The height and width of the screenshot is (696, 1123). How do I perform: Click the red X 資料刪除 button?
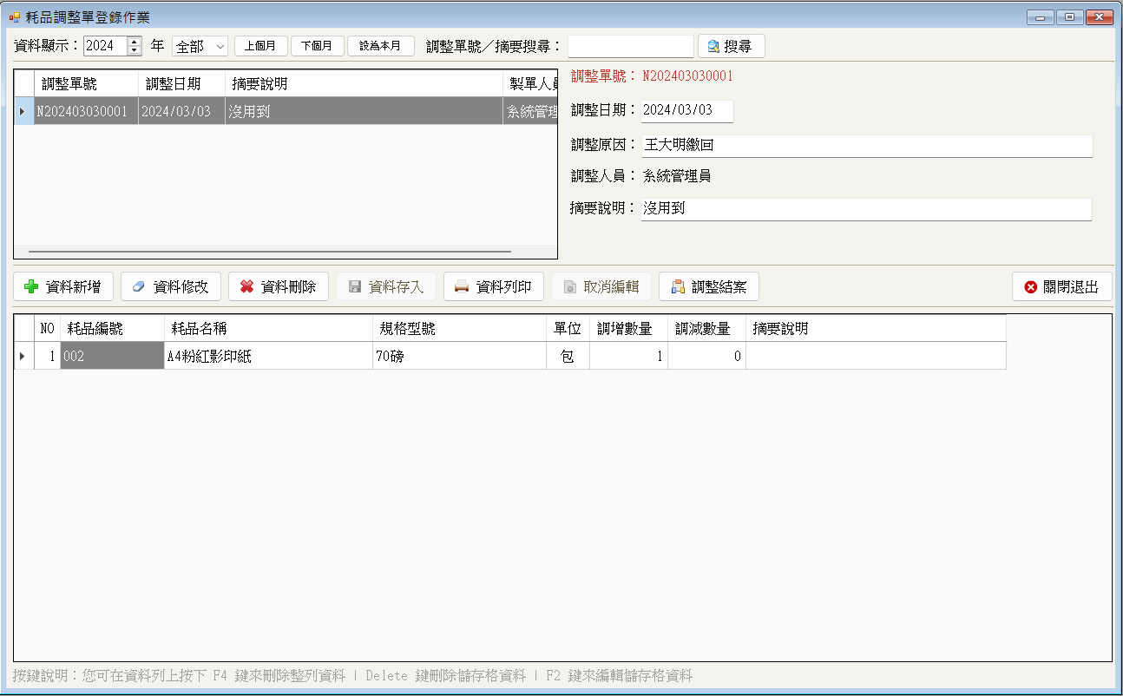279,286
